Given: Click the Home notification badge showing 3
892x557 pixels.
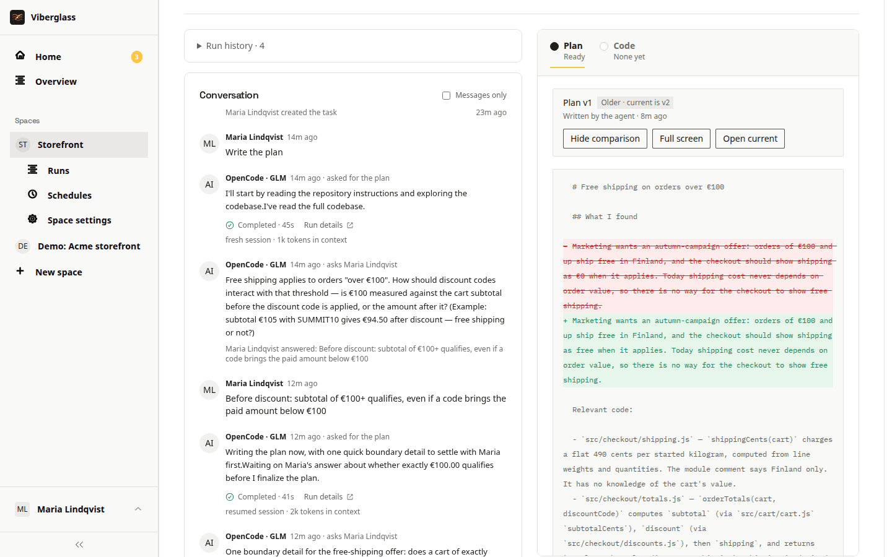Looking at the screenshot, I should pos(137,57).
